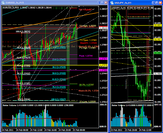Click the vertical Yesterday label in USDJPY chart
163x133 pixels.
tap(126, 84)
